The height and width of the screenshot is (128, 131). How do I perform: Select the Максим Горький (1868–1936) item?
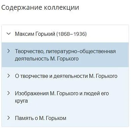coord(51,34)
